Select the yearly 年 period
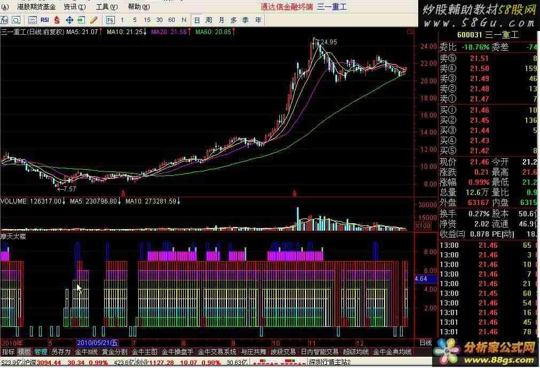This screenshot has height=368, width=540. coord(258,20)
